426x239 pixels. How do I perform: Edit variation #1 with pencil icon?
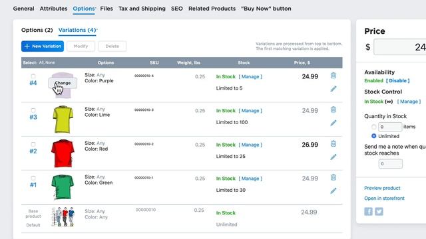tap(333, 191)
